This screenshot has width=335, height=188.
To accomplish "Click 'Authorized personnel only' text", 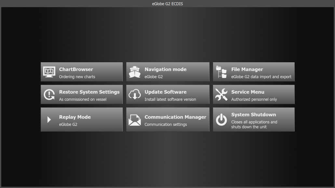I will pos(254,99).
